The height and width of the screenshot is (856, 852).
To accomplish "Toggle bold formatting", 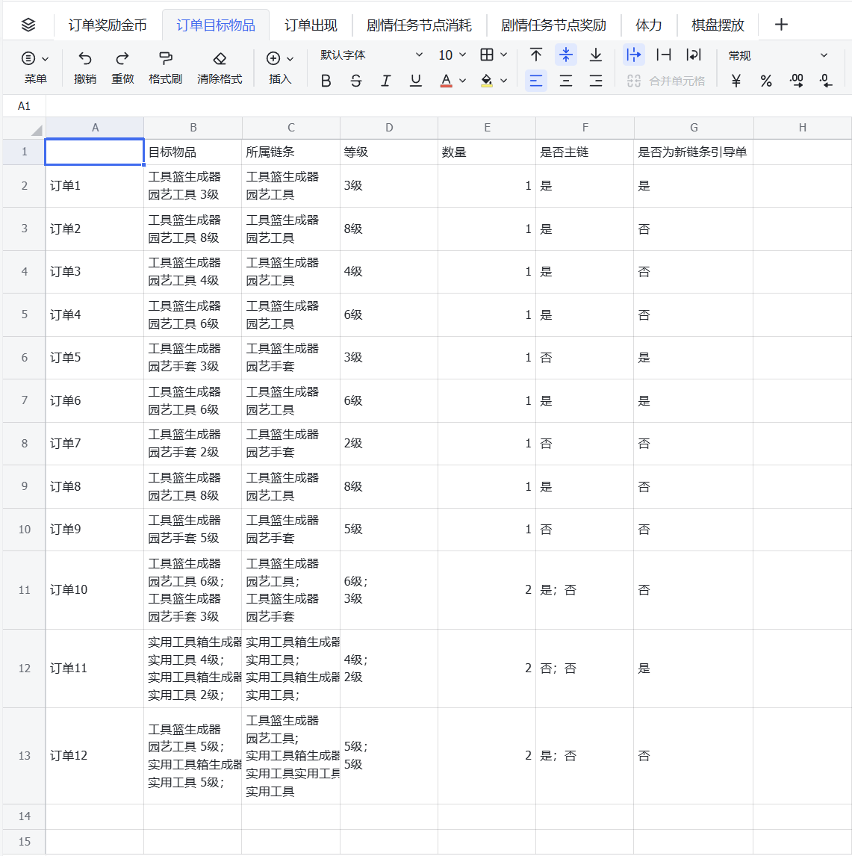I will tap(326, 81).
